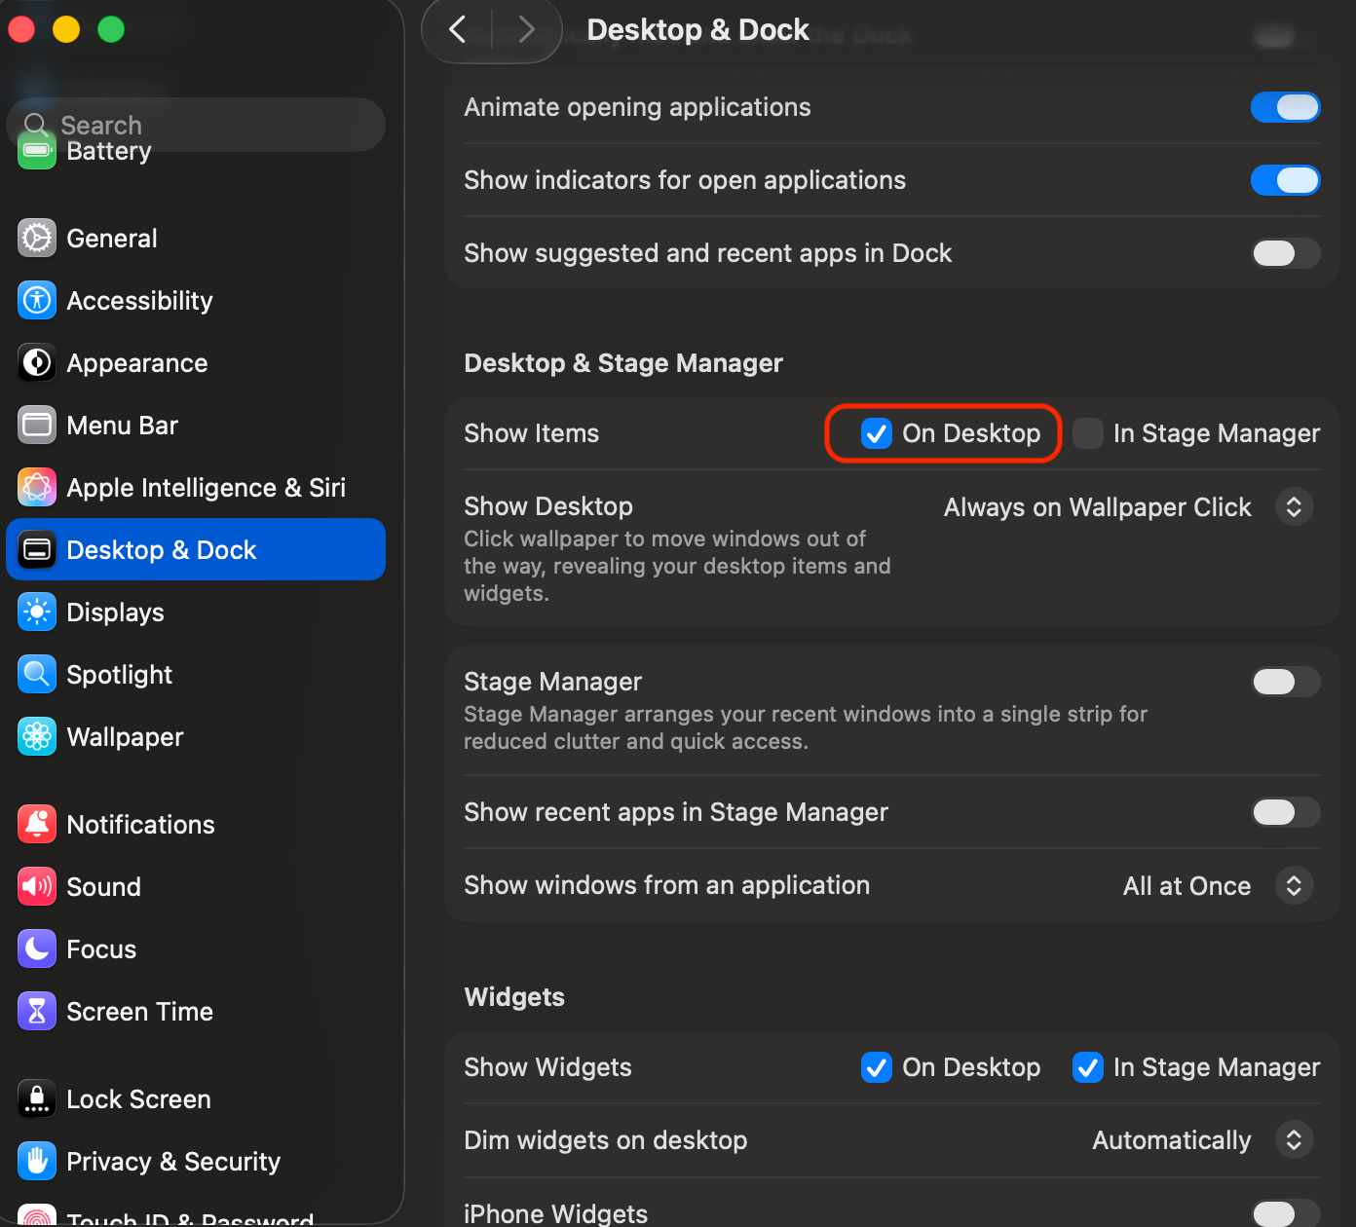Open Appearance settings icon

coord(37,363)
